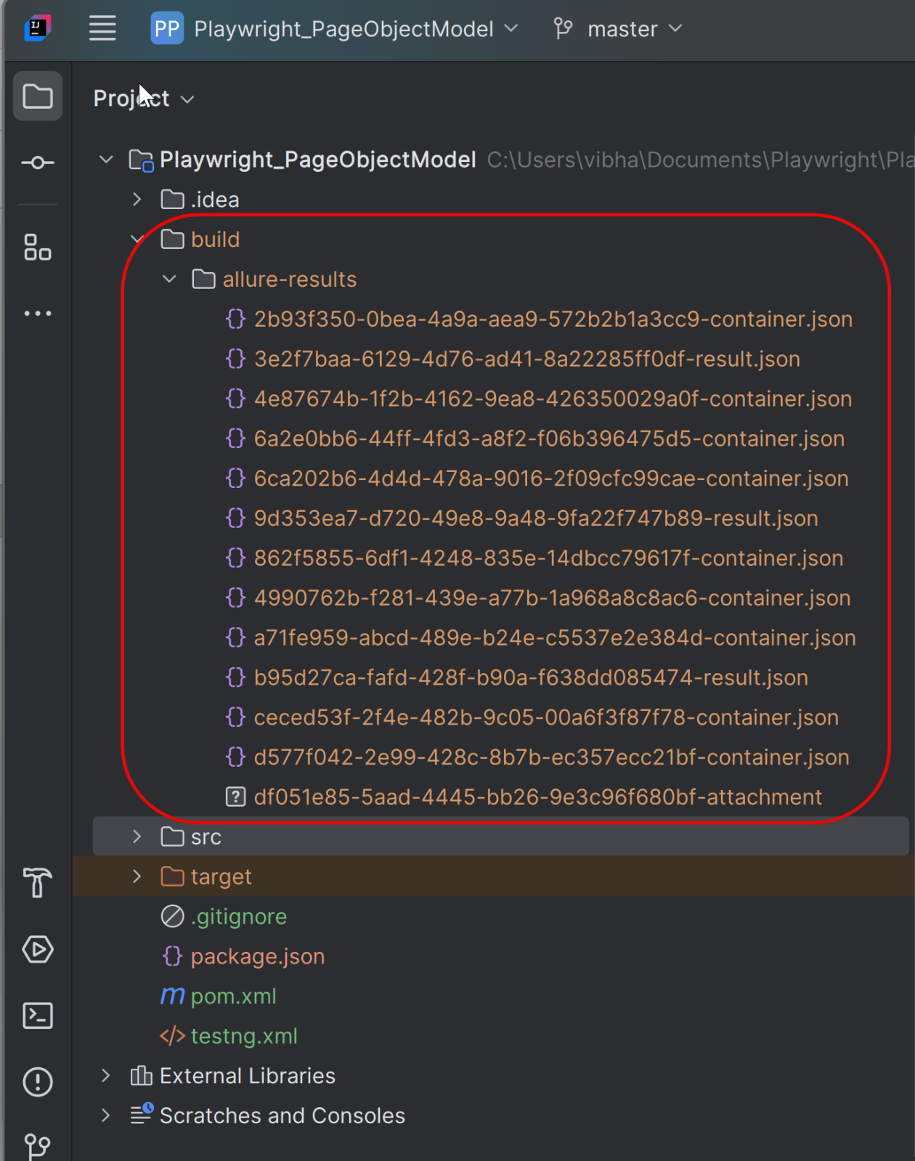Select the testng.xml file
915x1161 pixels.
(x=229, y=1036)
